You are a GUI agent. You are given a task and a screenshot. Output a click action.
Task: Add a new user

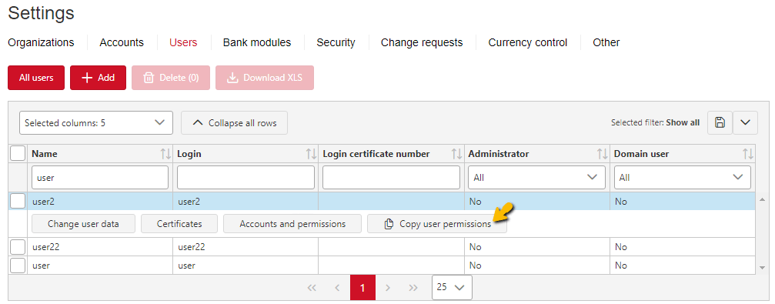pos(98,78)
